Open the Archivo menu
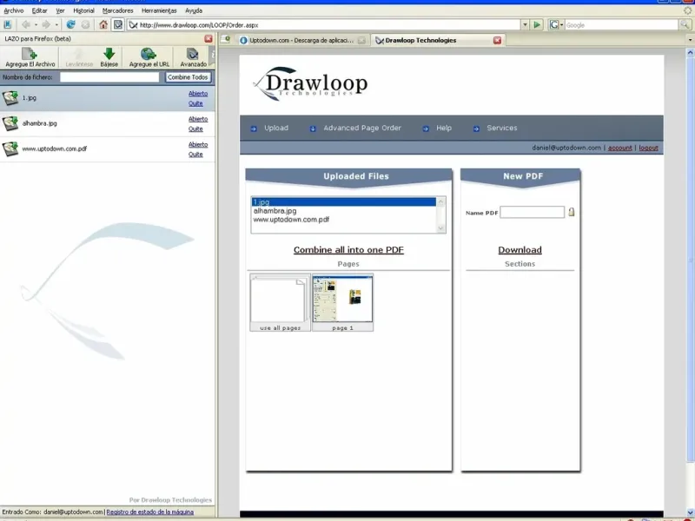695x521 pixels. click(x=13, y=10)
